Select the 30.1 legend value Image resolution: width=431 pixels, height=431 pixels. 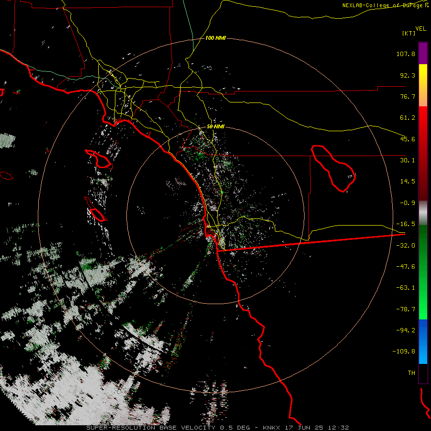408,160
